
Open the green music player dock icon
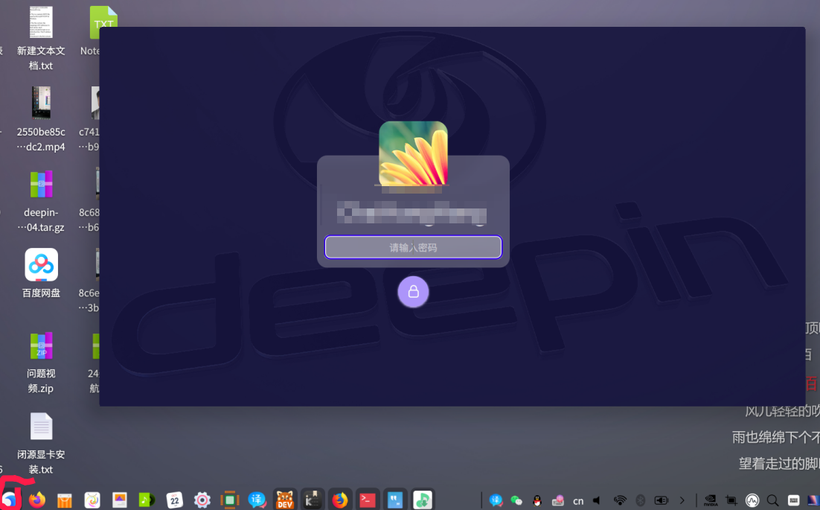(x=147, y=500)
